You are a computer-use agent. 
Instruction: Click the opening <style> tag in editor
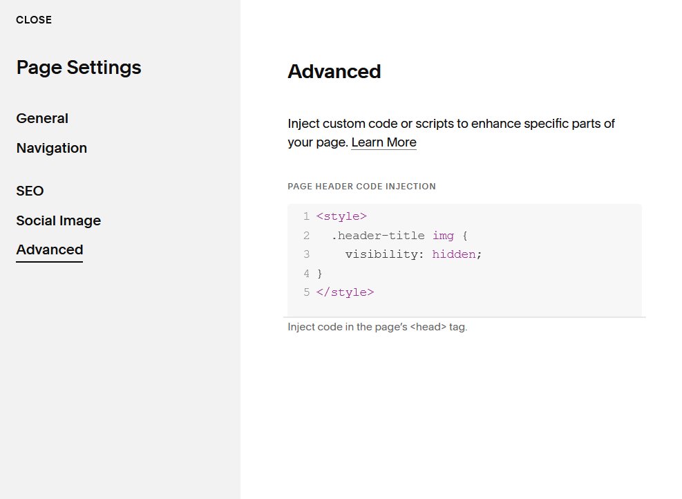tap(341, 216)
